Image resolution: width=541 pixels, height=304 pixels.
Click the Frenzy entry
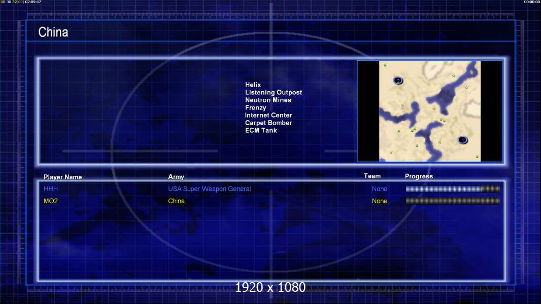click(x=255, y=107)
